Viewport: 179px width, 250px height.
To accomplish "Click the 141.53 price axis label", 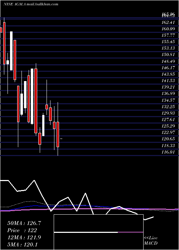I will click(168, 81).
